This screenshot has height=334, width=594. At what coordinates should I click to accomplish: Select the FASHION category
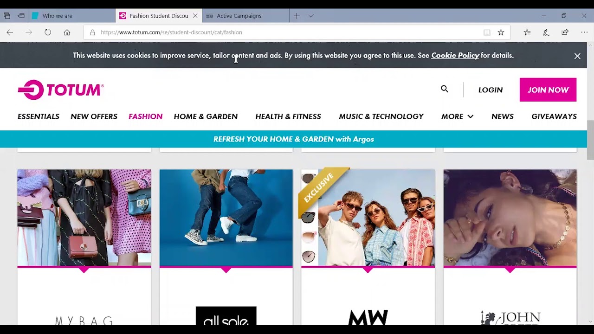click(x=145, y=116)
